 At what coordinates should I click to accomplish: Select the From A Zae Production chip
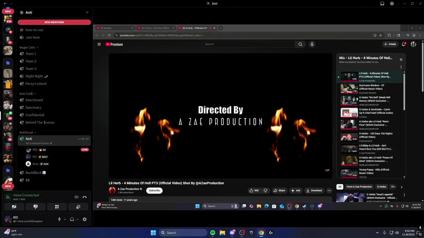359,187
